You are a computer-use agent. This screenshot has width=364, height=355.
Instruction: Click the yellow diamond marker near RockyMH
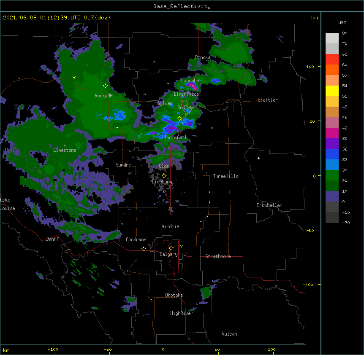105,86
